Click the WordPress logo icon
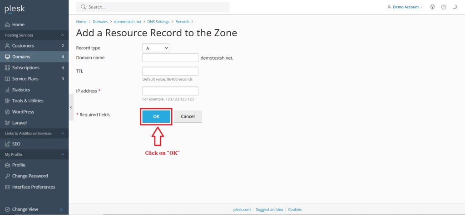The width and height of the screenshot is (465, 215). pos(7,112)
